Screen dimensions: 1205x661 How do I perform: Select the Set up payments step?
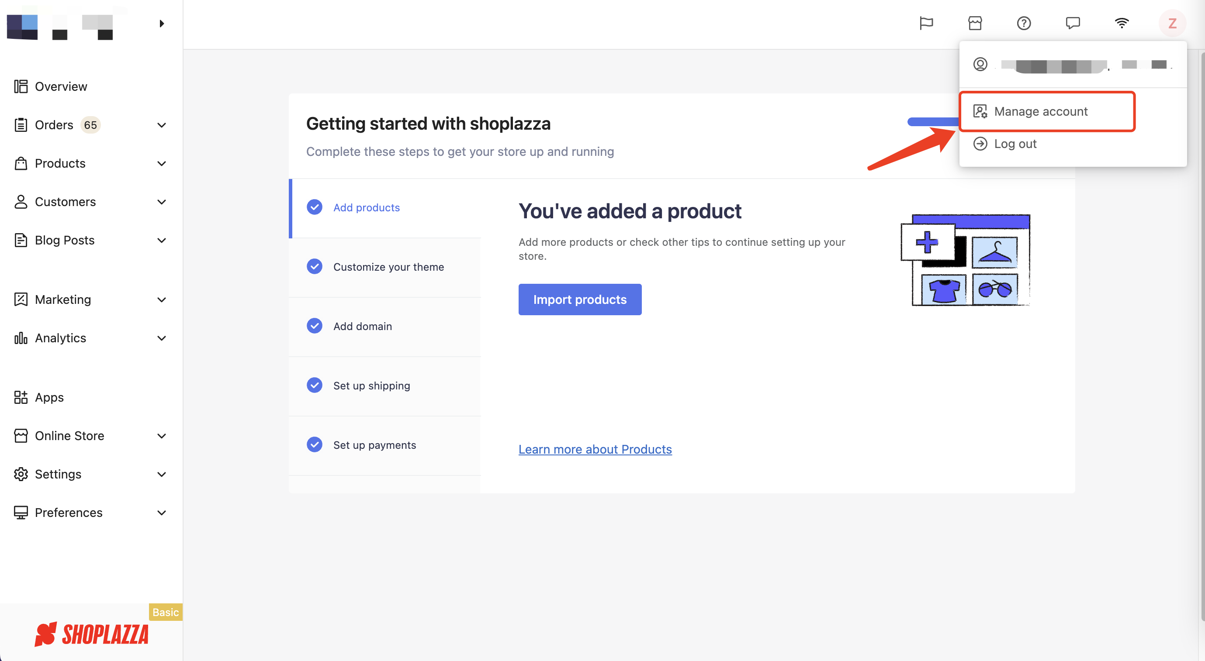tap(385, 445)
